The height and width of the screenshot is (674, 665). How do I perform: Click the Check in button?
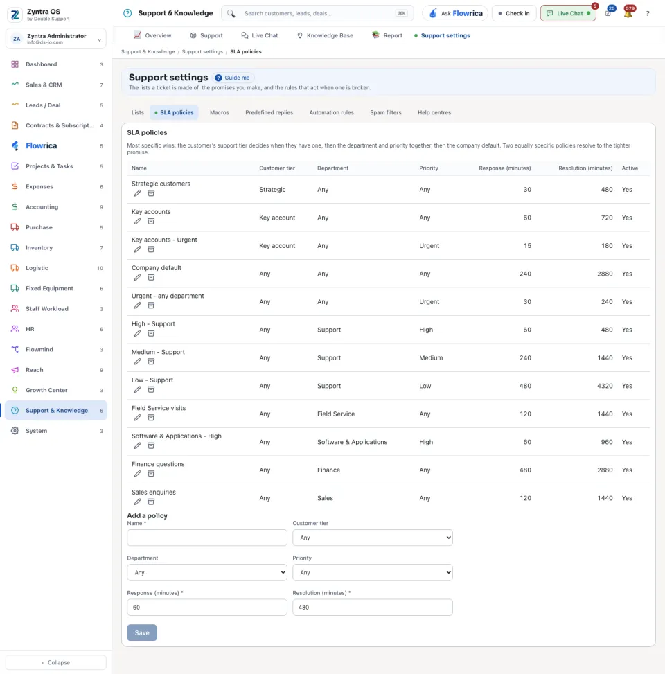pos(514,13)
